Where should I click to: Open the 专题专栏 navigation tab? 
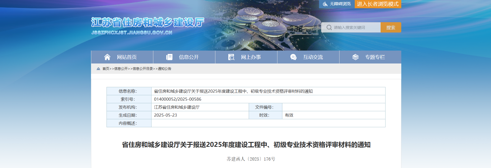click(375, 57)
